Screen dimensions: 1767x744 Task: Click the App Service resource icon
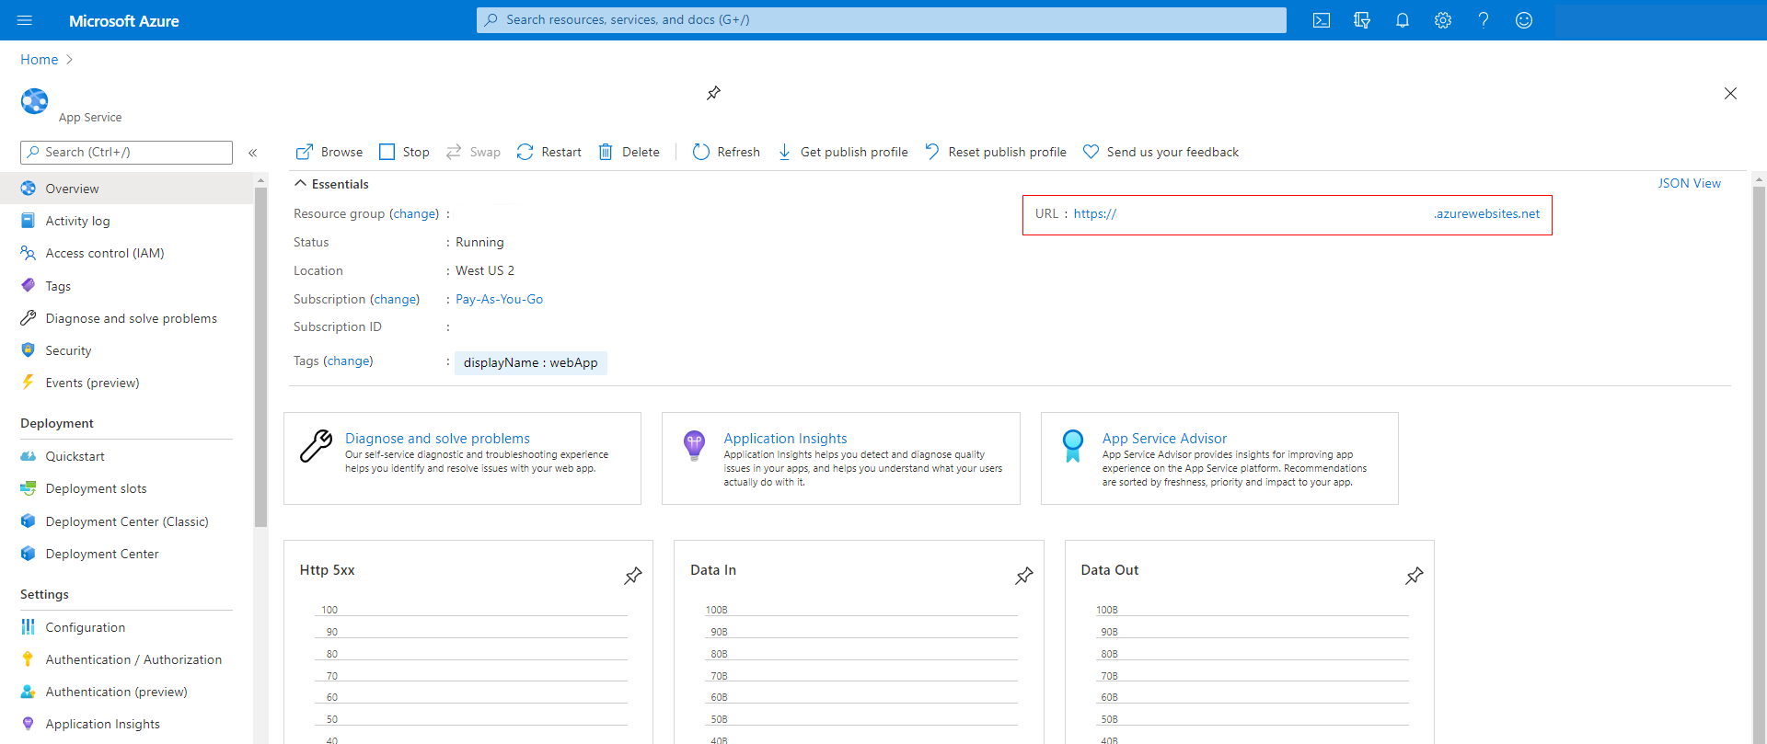coord(35,101)
